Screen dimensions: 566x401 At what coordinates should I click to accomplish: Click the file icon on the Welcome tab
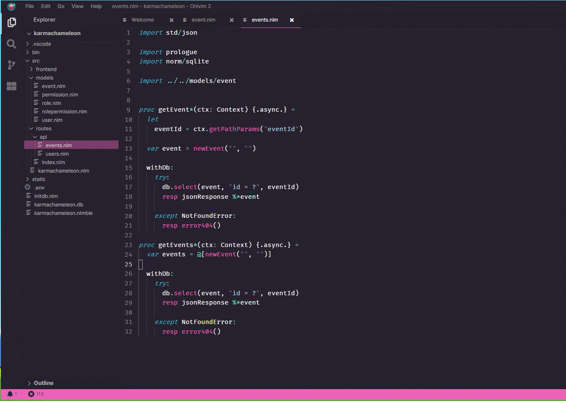125,20
